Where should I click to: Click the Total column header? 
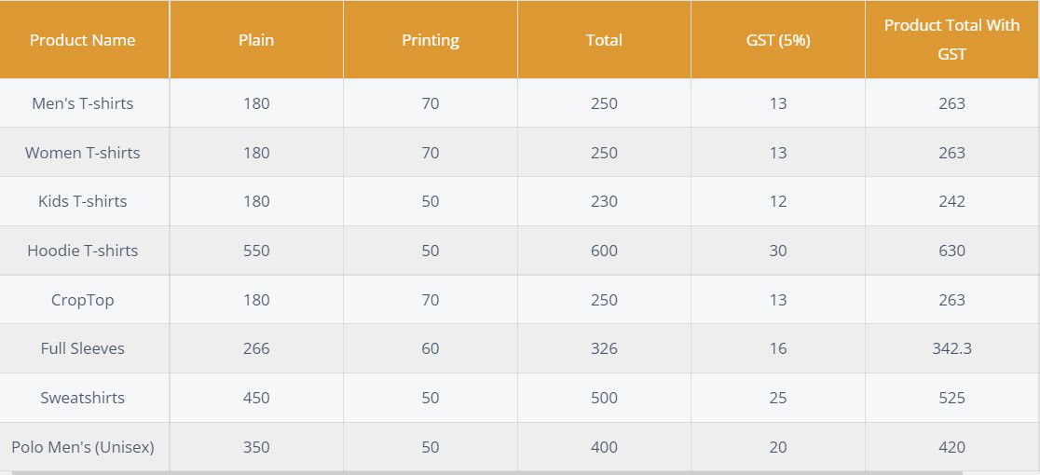coord(604,40)
